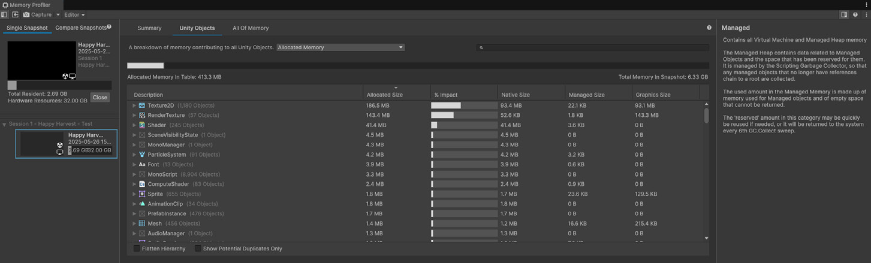
Task: Click the MonoManager type icon
Action: [x=142, y=145]
